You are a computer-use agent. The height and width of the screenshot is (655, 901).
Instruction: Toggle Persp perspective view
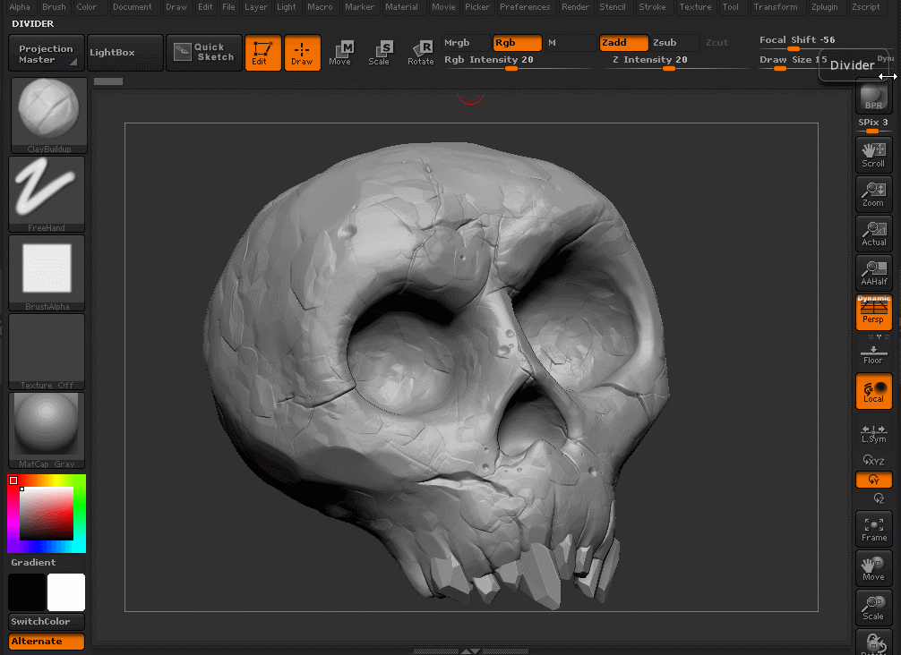pyautogui.click(x=873, y=312)
